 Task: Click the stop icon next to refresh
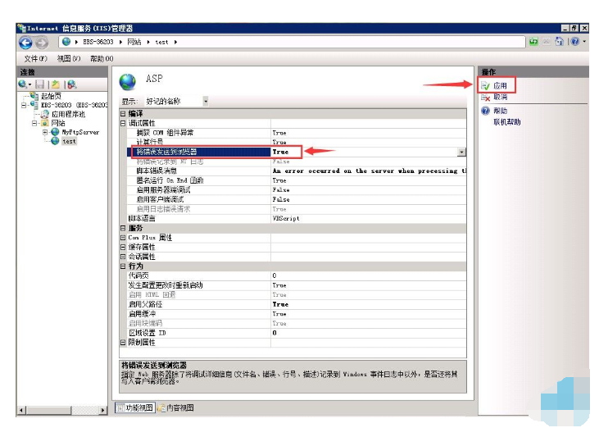click(x=547, y=42)
